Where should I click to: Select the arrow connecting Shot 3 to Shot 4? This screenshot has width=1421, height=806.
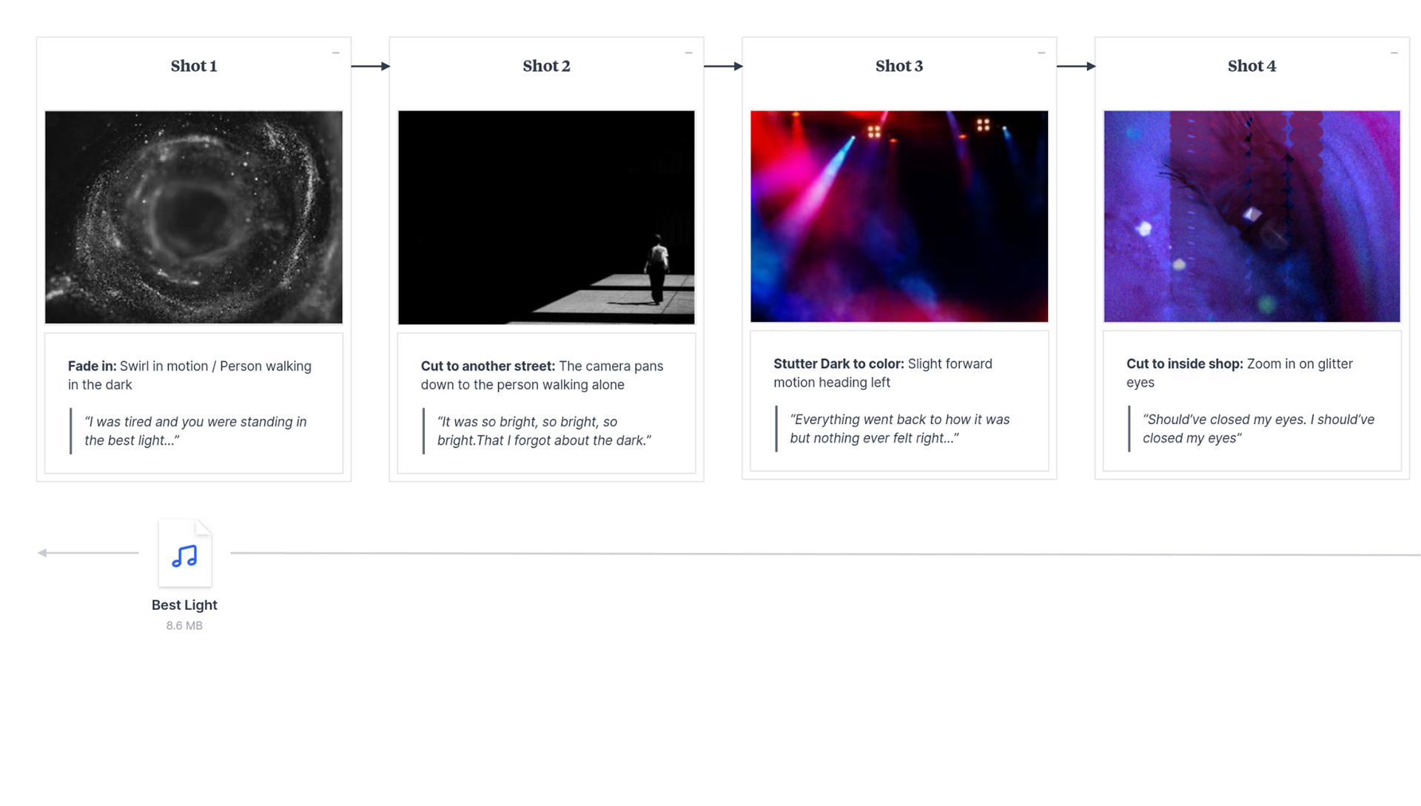pyautogui.click(x=1076, y=67)
